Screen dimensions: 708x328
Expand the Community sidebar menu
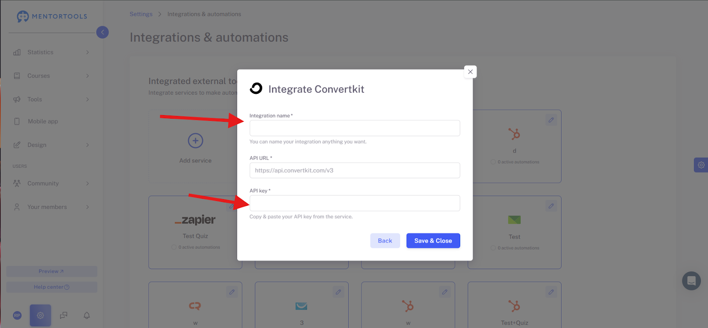(x=51, y=183)
